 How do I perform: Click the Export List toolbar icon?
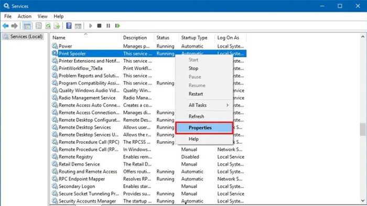pos(57,26)
